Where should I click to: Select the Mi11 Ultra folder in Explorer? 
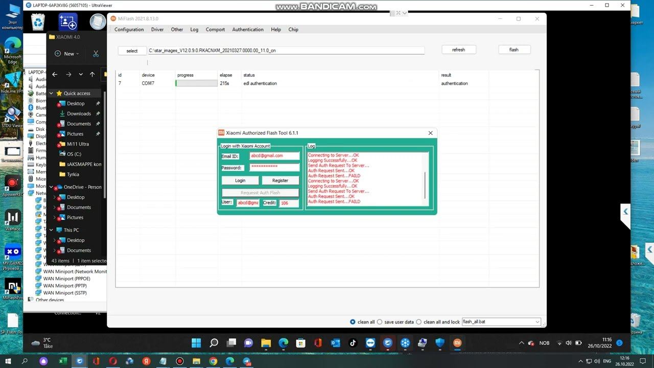(x=78, y=144)
